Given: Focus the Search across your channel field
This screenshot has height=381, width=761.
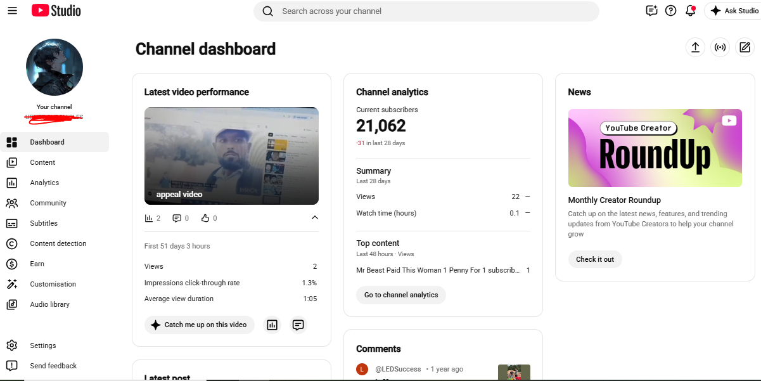Looking at the screenshot, I should tap(426, 11).
